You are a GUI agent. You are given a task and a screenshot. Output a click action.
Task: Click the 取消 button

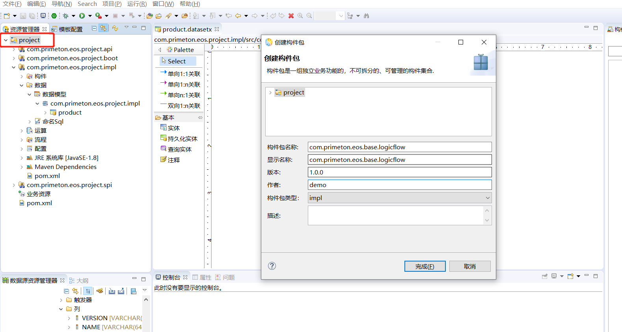click(x=469, y=266)
